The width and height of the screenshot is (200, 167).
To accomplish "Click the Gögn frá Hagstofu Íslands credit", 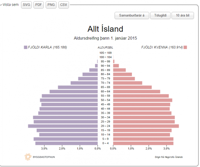I will click(169, 157).
